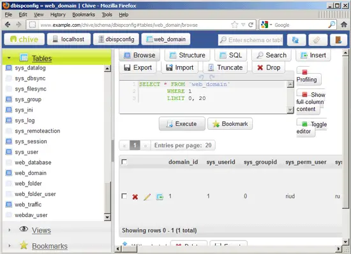Image resolution: width=351 pixels, height=254 pixels.
Task: Toggle Profiling option
Action: coord(309,76)
